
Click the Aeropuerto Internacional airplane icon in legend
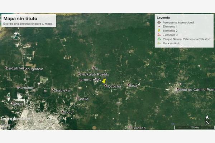159,23
